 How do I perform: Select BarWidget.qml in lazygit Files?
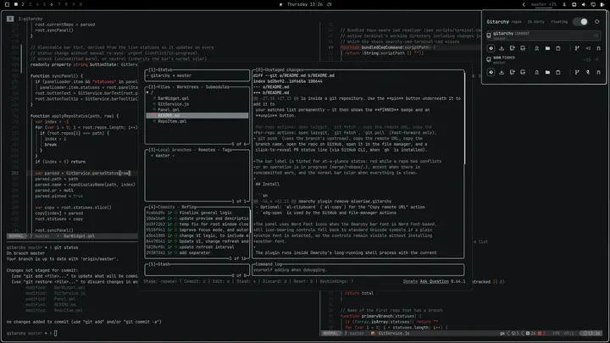173,98
